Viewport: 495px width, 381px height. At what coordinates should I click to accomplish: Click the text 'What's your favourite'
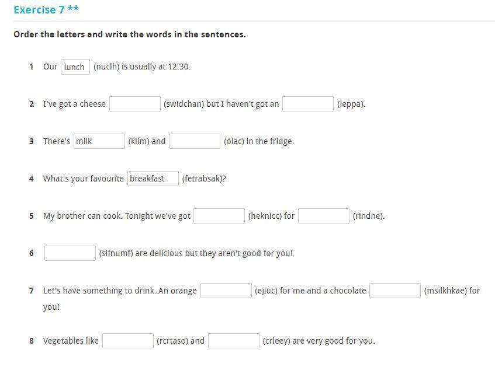click(83, 179)
